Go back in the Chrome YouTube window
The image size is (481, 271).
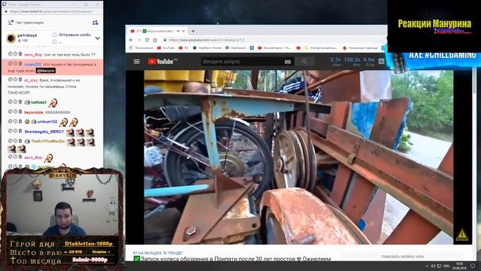pyautogui.click(x=131, y=40)
